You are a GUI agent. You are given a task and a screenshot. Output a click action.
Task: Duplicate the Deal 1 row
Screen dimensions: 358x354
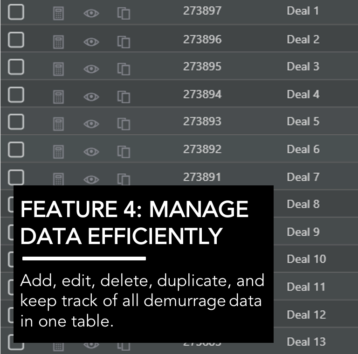124,13
